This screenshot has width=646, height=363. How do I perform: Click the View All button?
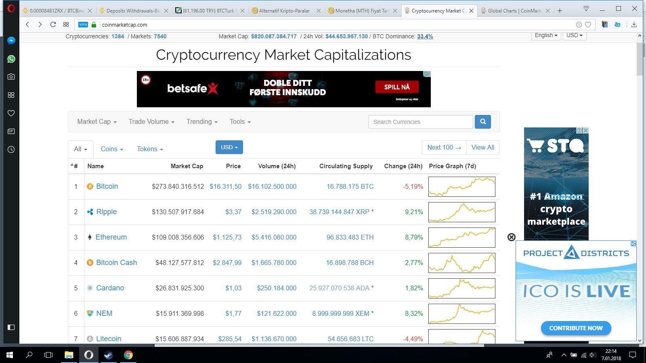click(x=483, y=148)
